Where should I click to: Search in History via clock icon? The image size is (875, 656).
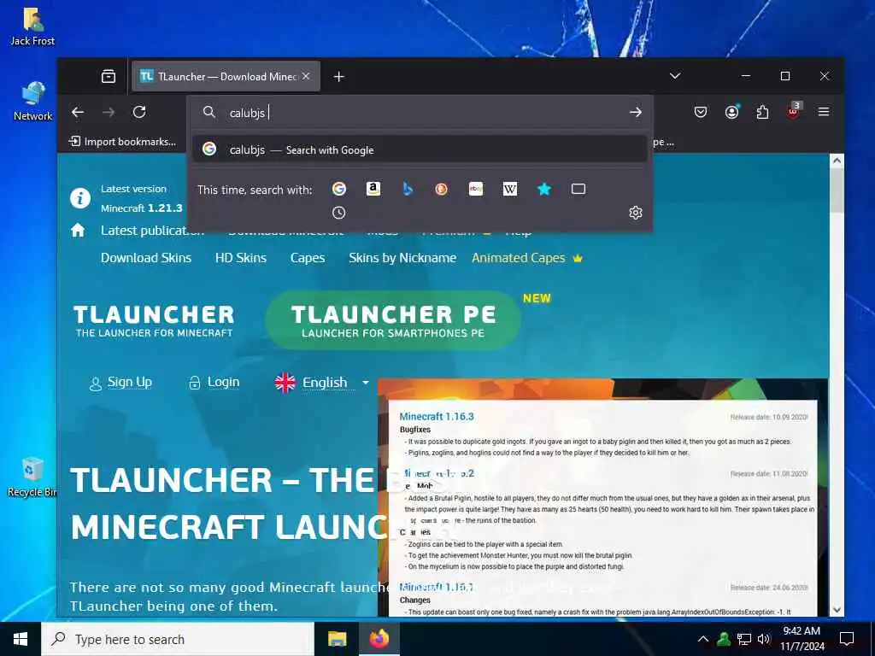coord(338,213)
